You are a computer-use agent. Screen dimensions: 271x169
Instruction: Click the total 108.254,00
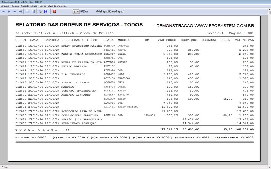pyautogui.click(x=244, y=129)
